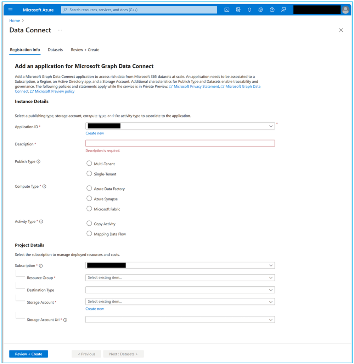Close the Data Connect blade
The width and height of the screenshot is (354, 364).
coord(341,30)
